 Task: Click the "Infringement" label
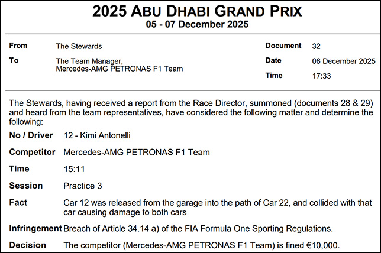(35, 228)
